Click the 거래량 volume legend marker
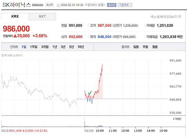 pos(173,119)
